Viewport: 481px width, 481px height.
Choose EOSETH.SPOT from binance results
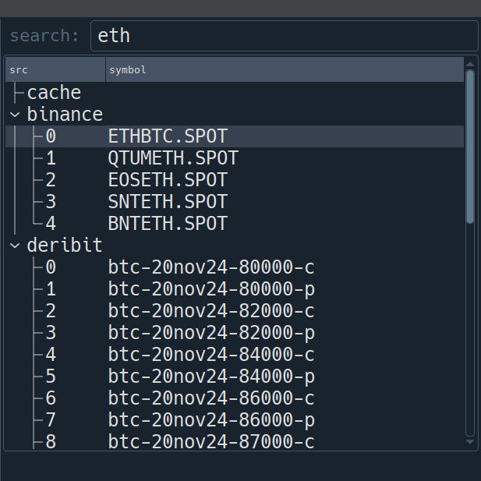click(168, 180)
